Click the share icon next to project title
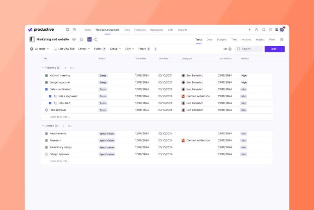Image resolution: width=314 pixels, height=210 pixels. click(x=95, y=39)
